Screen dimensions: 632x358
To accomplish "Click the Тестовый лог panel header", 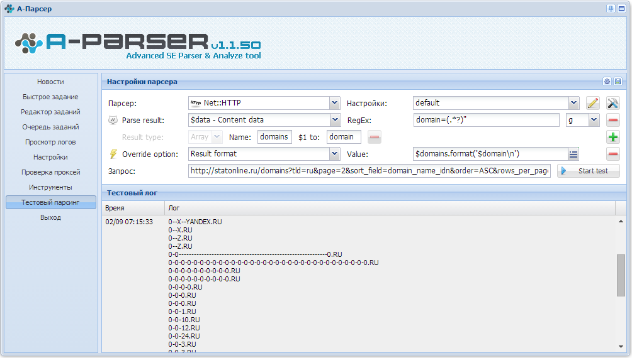I will (x=364, y=193).
